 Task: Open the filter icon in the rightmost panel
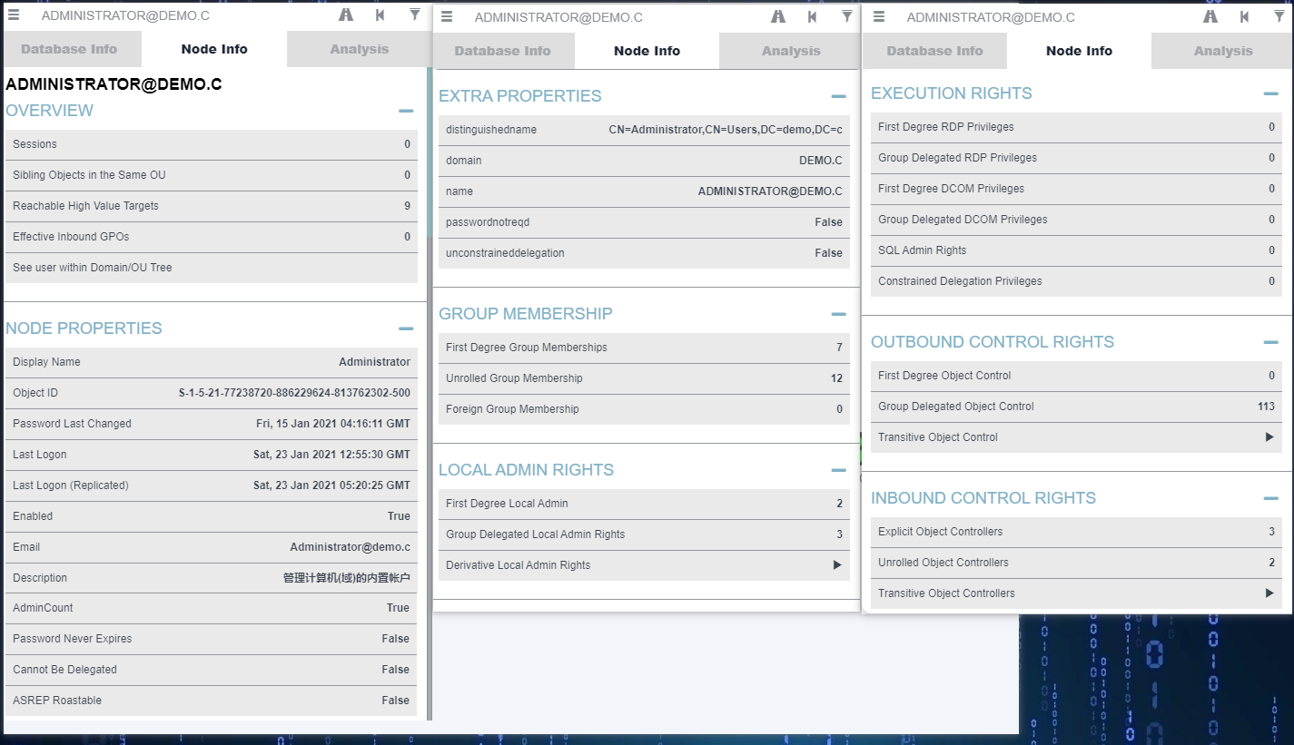coord(1279,15)
